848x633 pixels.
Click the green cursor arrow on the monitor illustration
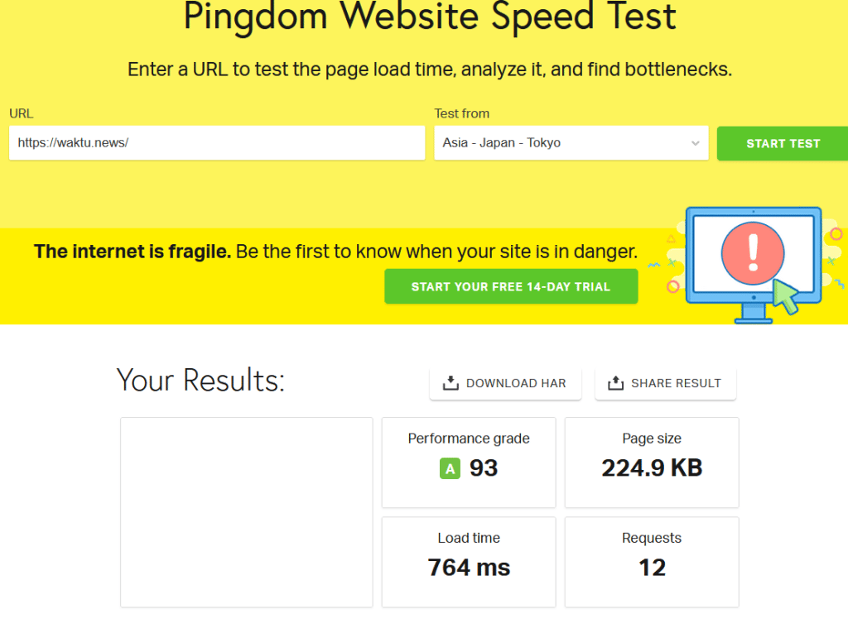click(x=786, y=296)
